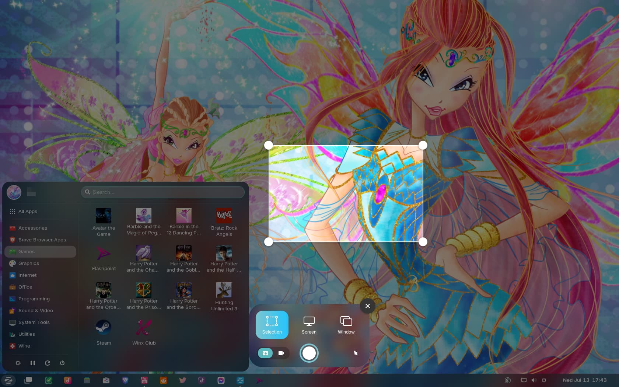Switch to screen recording video mode
The height and width of the screenshot is (387, 619).
point(281,353)
